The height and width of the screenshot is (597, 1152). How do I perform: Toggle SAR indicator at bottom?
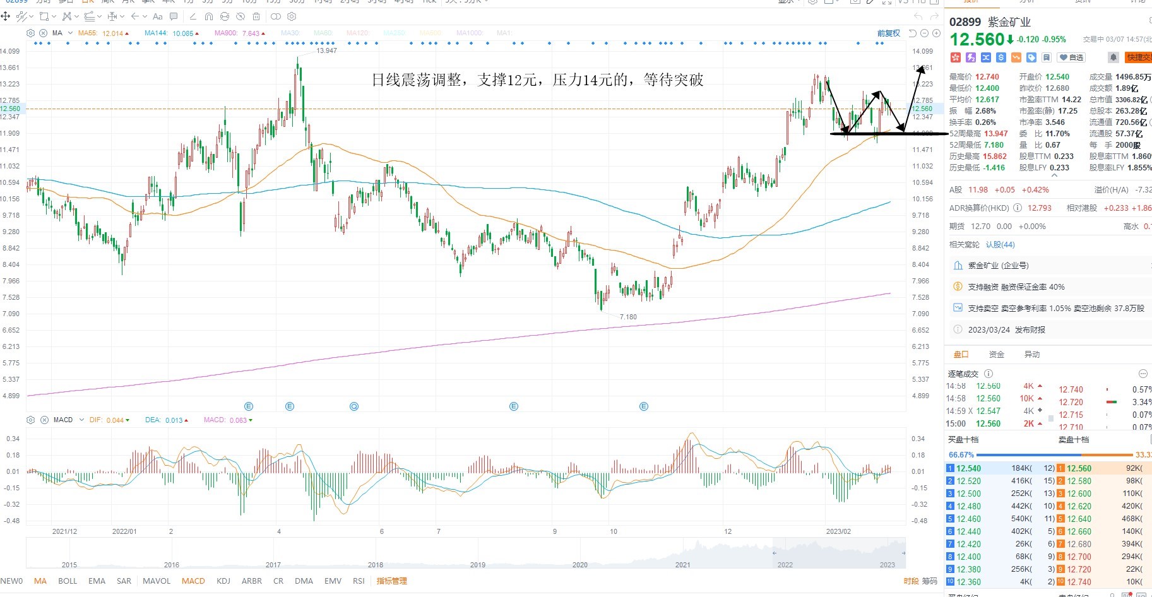124,581
